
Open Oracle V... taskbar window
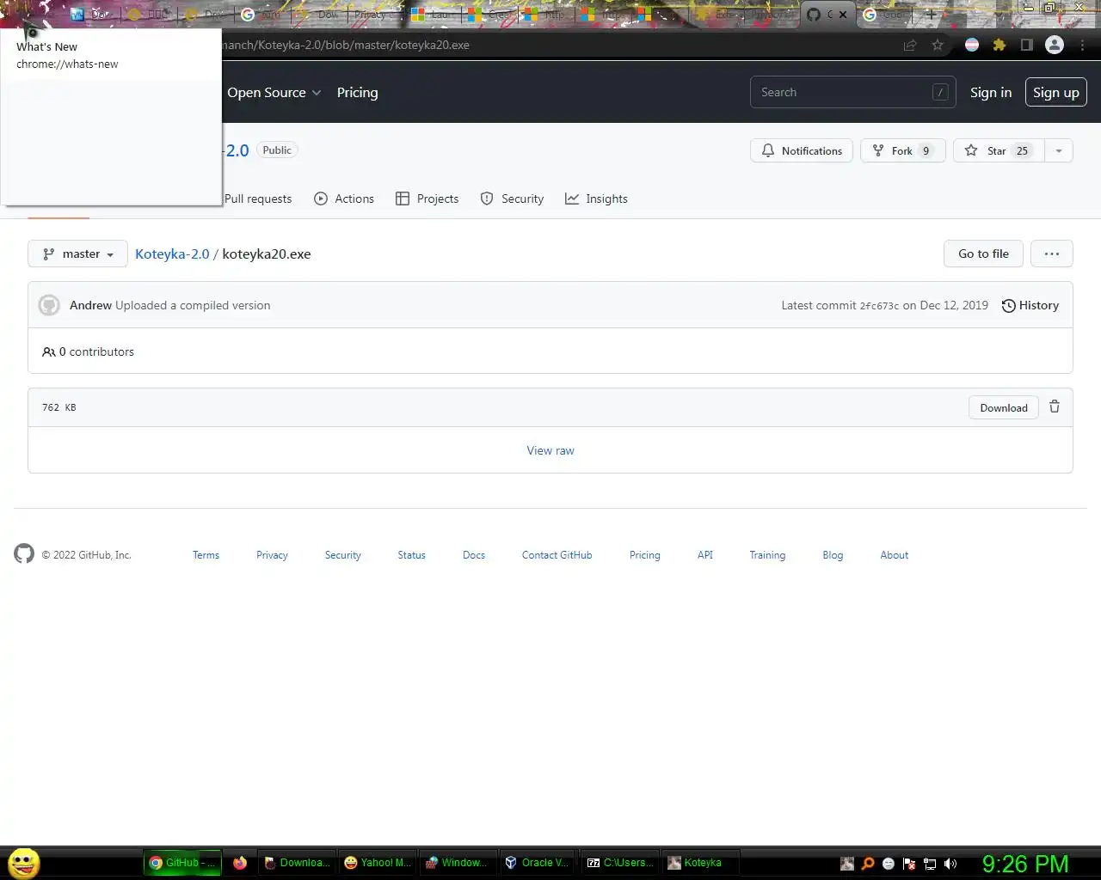(537, 863)
